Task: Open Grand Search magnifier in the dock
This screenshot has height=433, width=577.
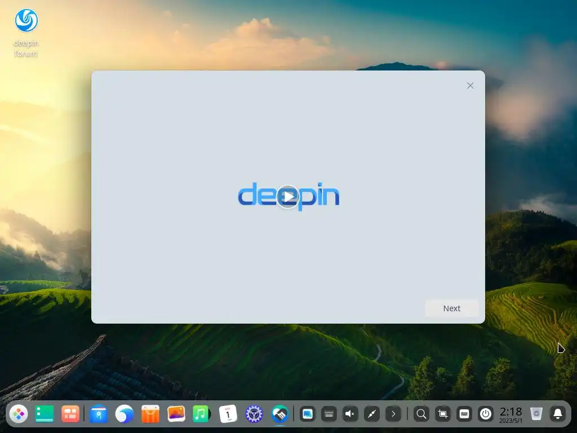Action: (421, 414)
